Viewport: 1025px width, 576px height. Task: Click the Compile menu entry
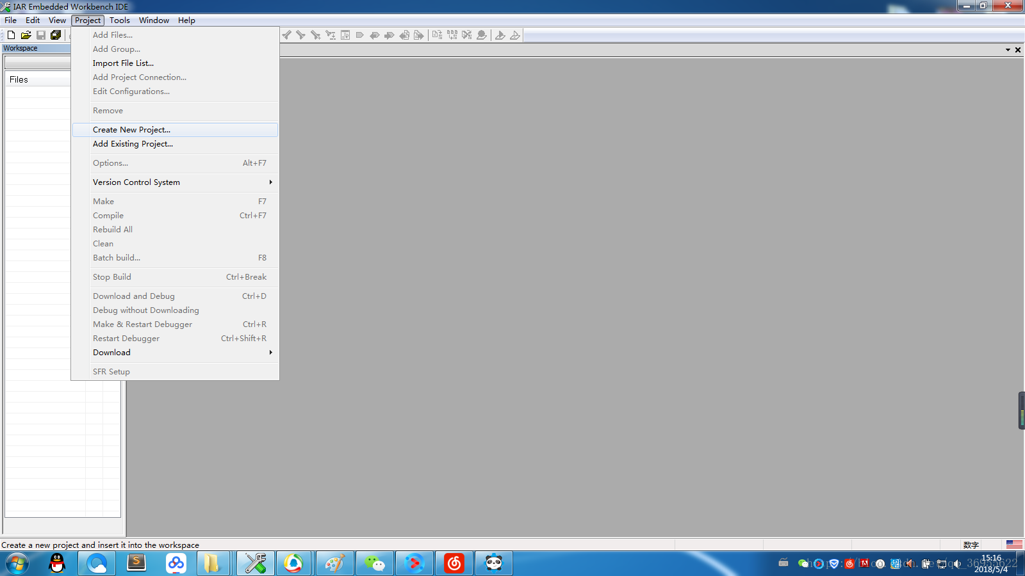coord(175,216)
